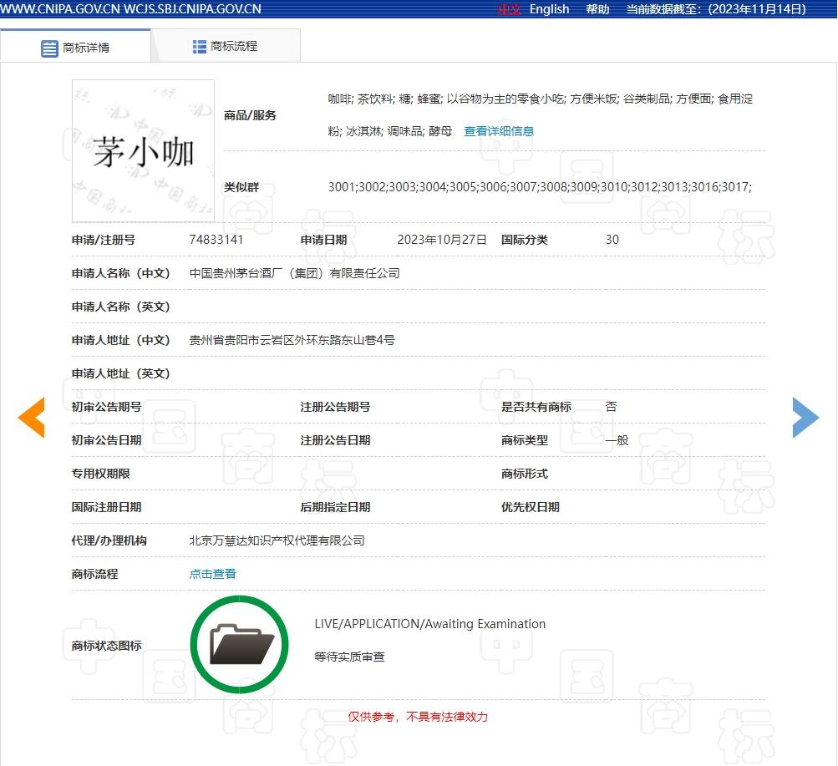Click the document icon beside 商标详情
The height and width of the screenshot is (766, 838).
point(49,48)
